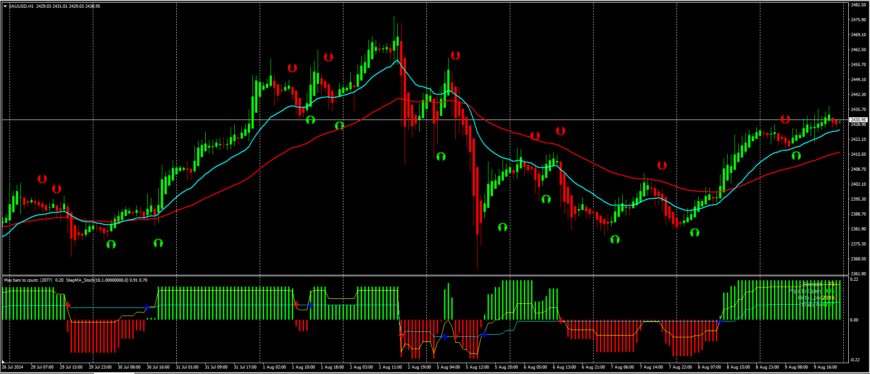Click the 2455.70 price scale label
Screen dimensions: 870x374
click(859, 65)
